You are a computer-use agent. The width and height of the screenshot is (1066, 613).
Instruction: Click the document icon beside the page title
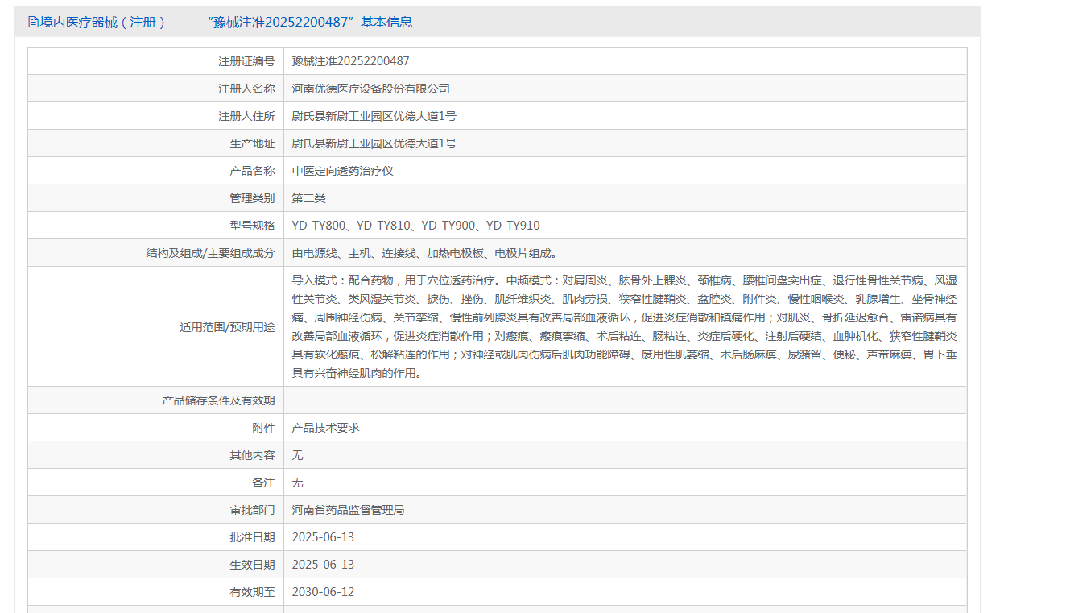pos(33,22)
